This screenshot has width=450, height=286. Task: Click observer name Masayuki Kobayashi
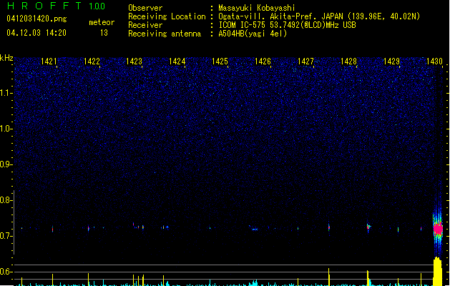pos(257,8)
